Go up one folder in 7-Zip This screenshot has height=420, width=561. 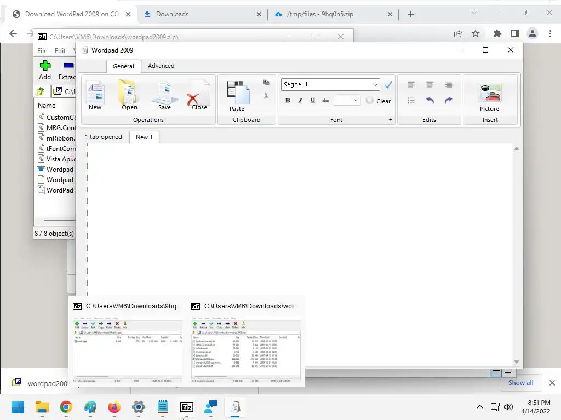tap(41, 91)
